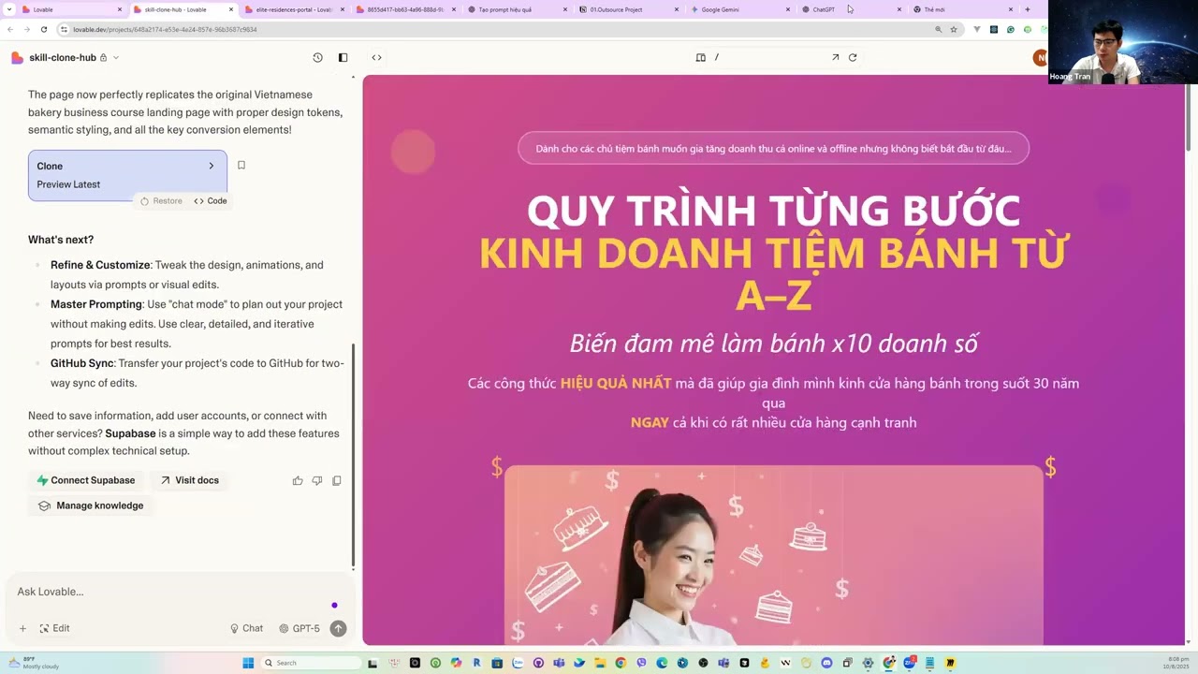Viewport: 1198px width, 674px height.
Task: Give thumbs up to the response
Action: coord(298,480)
